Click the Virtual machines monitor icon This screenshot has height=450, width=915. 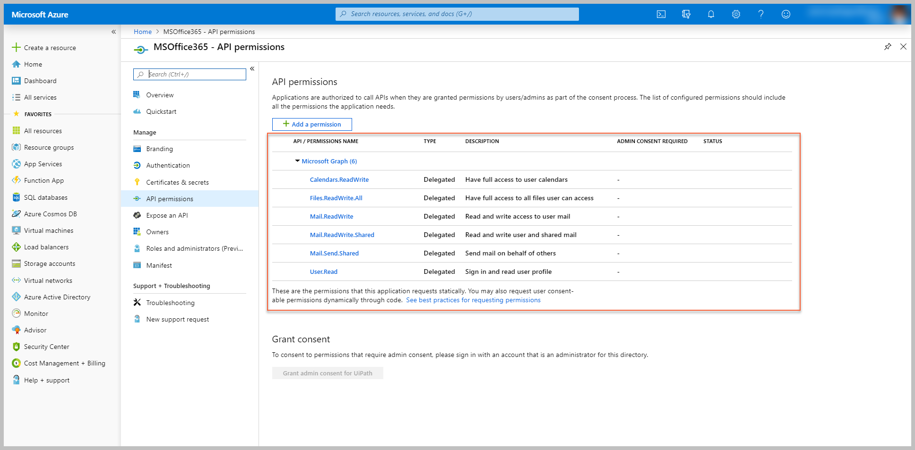tap(16, 230)
